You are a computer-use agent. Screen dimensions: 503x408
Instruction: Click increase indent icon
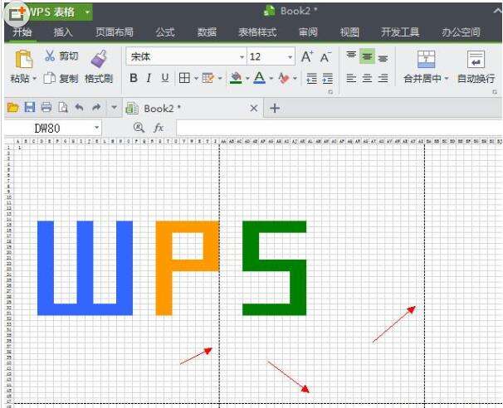tap(328, 78)
